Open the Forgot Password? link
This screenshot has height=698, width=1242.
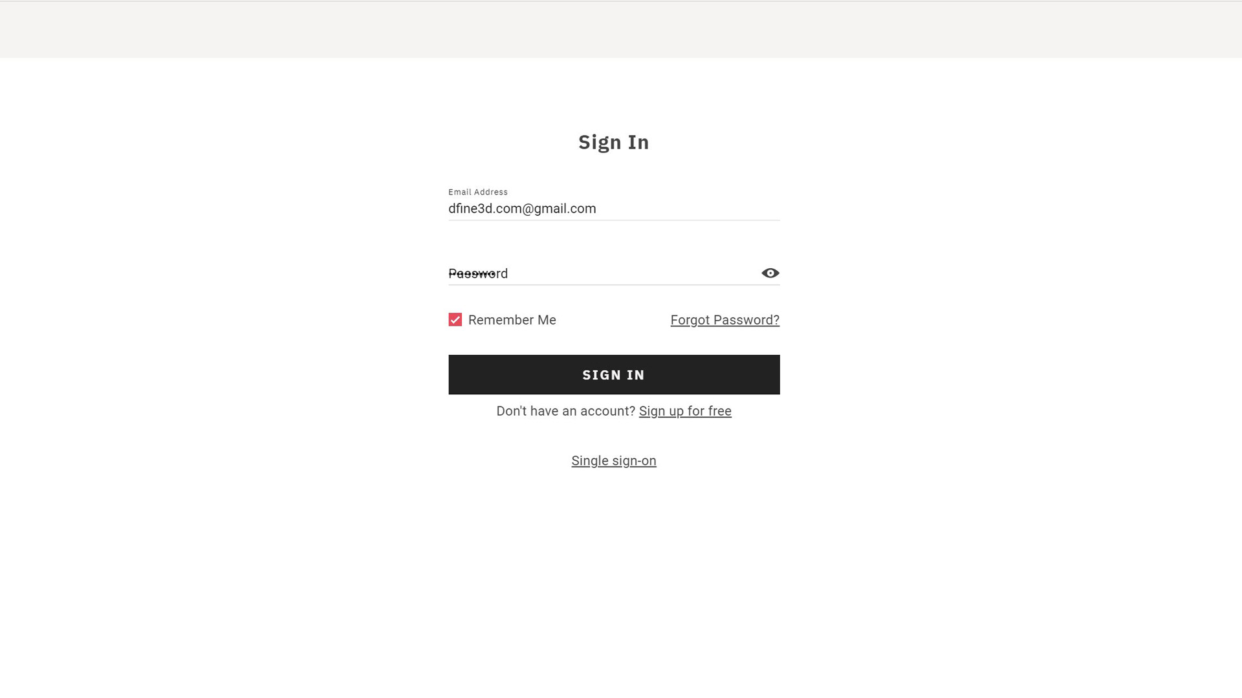click(724, 320)
